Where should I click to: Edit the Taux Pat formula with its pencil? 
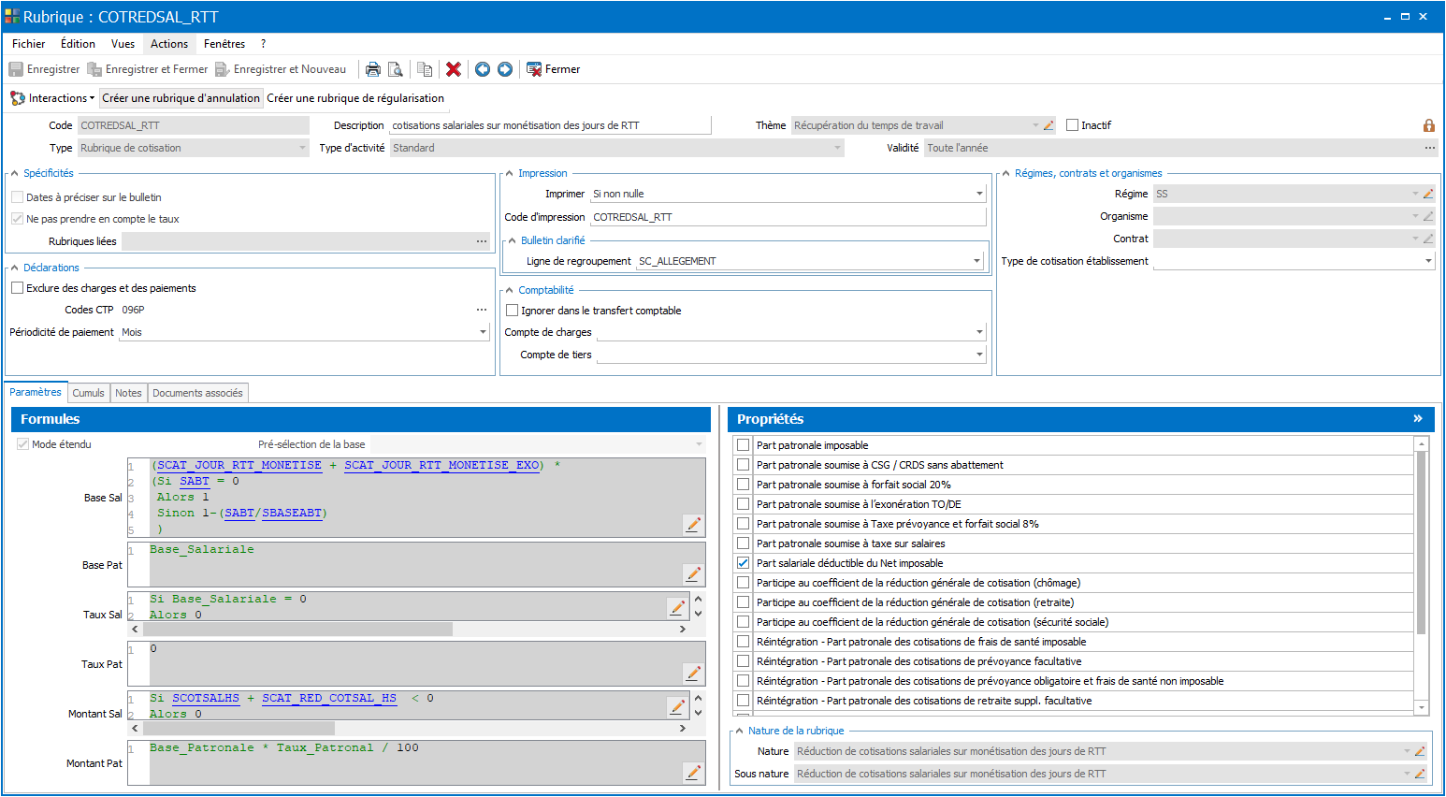pos(693,673)
